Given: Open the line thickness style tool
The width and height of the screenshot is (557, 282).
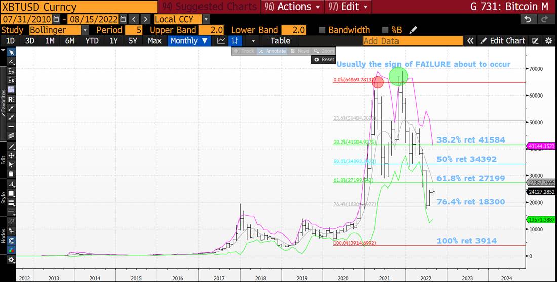Looking at the screenshot, I should (x=11, y=203).
